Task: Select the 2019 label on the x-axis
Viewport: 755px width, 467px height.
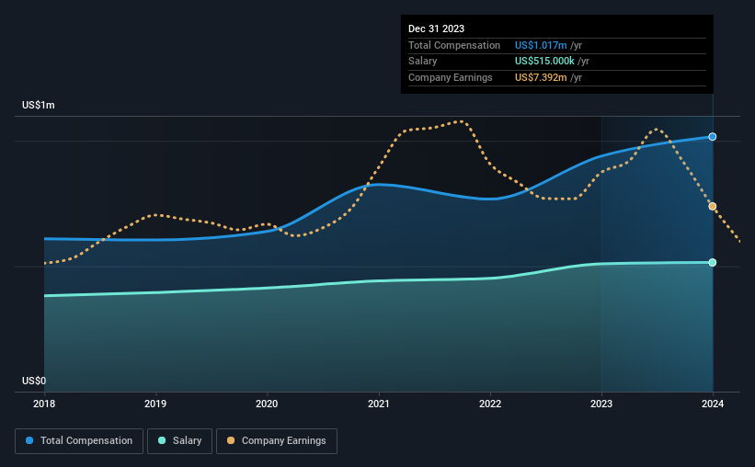Action: click(155, 404)
